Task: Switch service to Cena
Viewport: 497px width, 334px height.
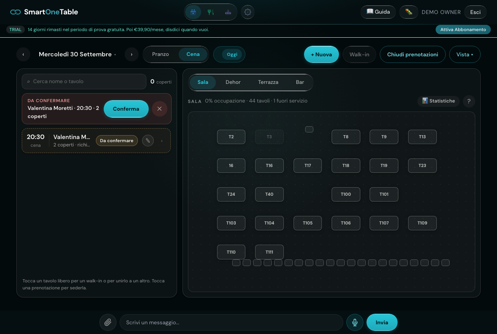Action: coord(193,54)
